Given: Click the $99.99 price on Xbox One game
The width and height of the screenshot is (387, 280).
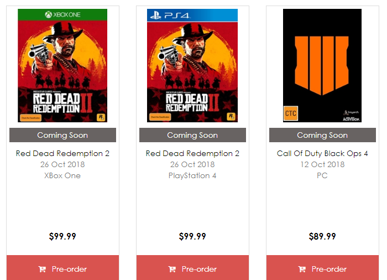Looking at the screenshot, I should pyautogui.click(x=62, y=237).
